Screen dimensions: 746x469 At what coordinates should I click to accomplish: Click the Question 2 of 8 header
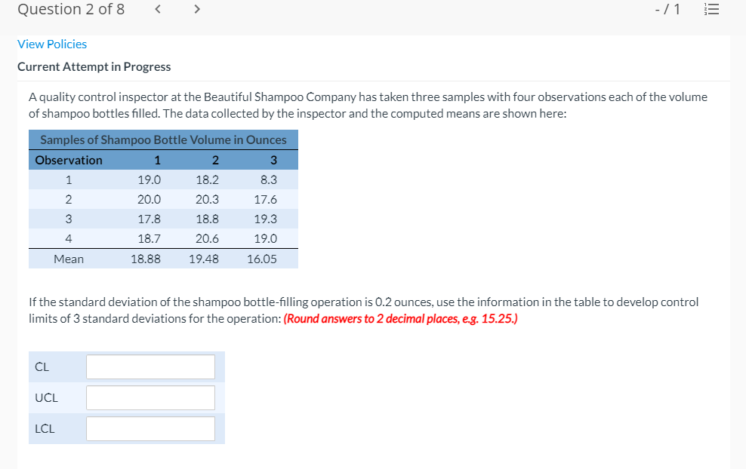(71, 10)
